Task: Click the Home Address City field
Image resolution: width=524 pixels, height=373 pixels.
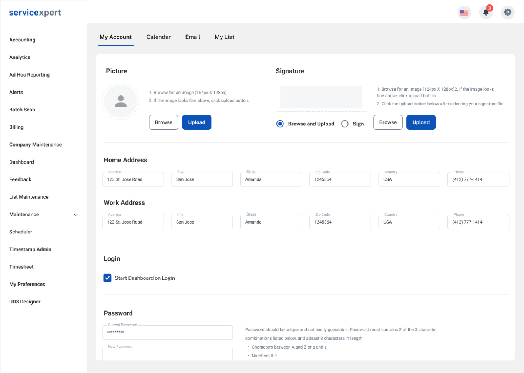Action: [x=202, y=179]
